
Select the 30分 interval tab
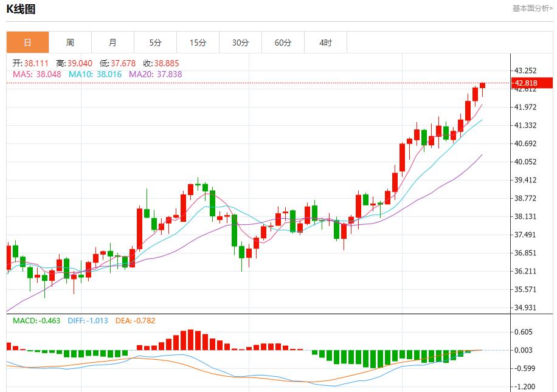[x=240, y=42]
